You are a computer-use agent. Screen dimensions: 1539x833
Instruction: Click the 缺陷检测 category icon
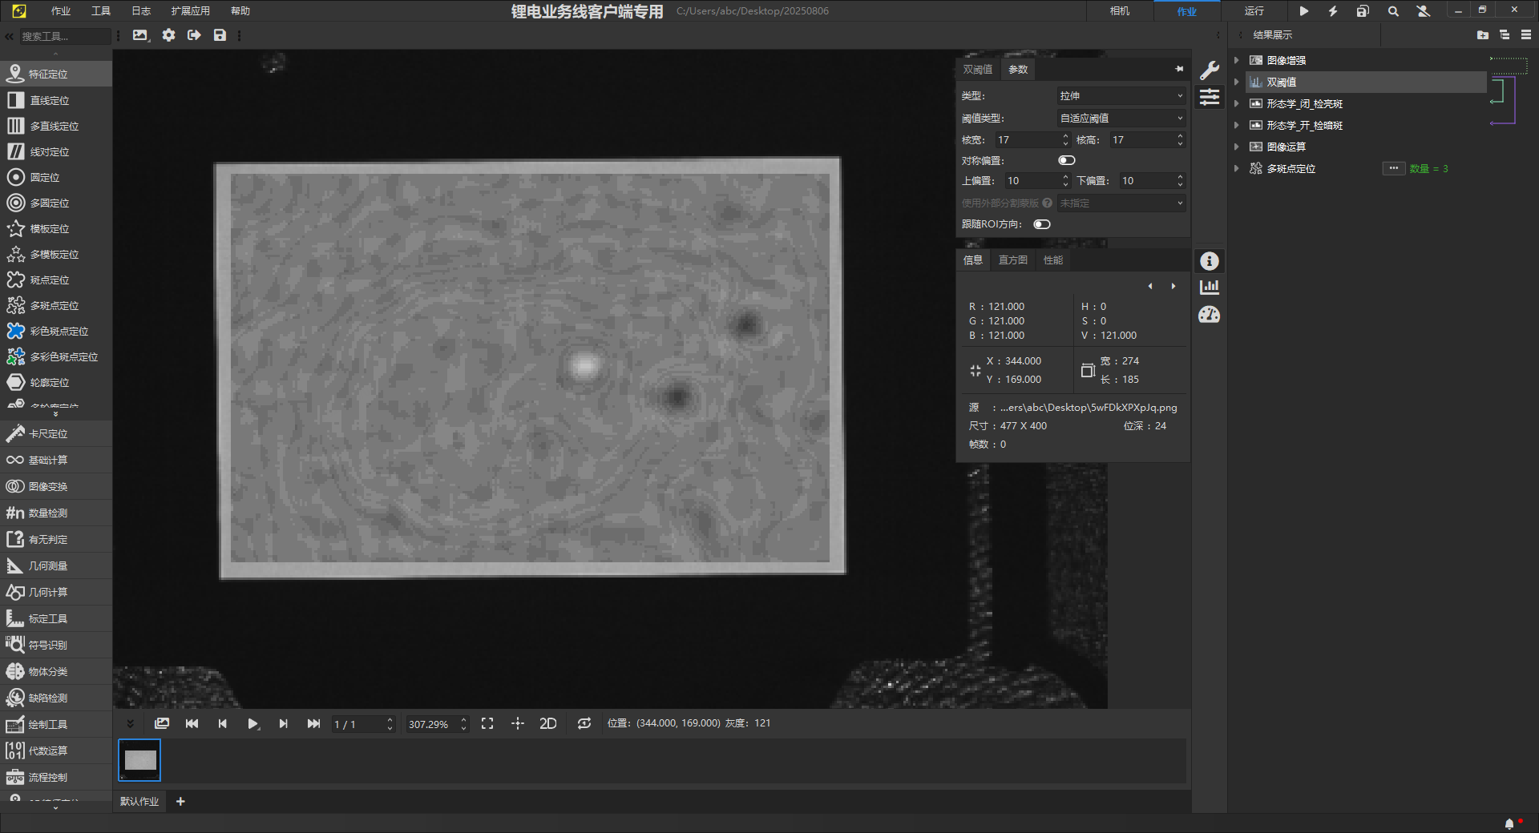[x=15, y=698]
